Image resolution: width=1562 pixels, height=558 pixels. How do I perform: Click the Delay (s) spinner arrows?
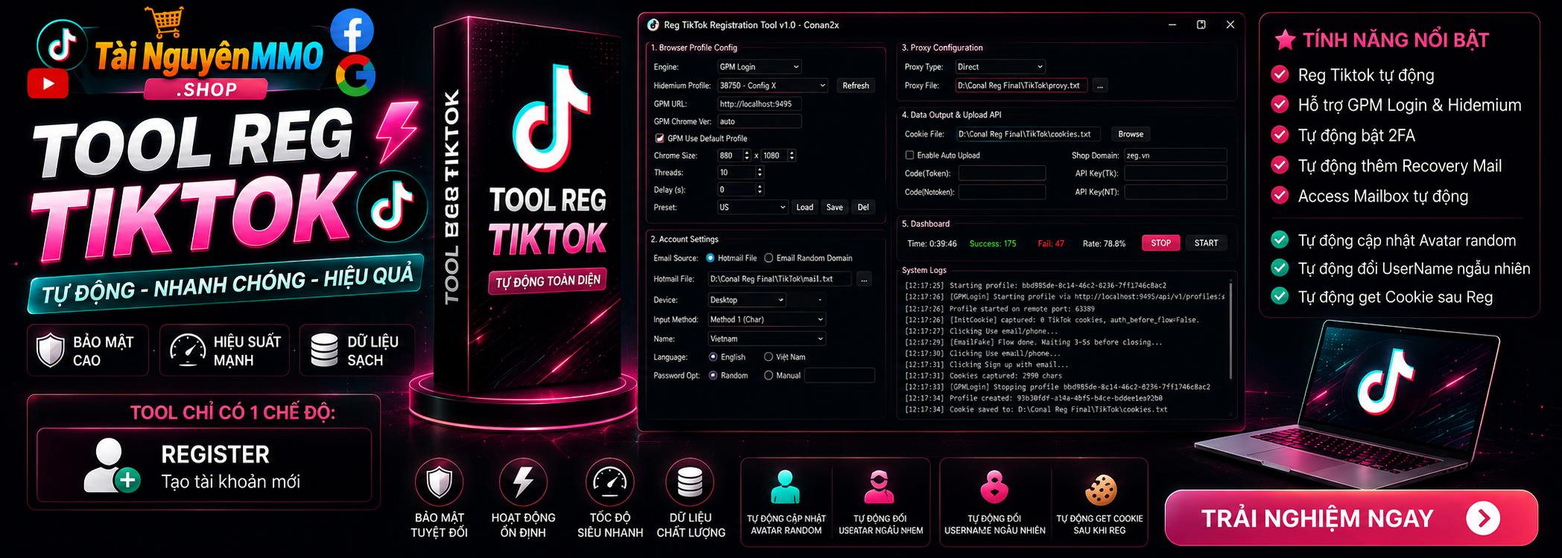click(x=760, y=190)
